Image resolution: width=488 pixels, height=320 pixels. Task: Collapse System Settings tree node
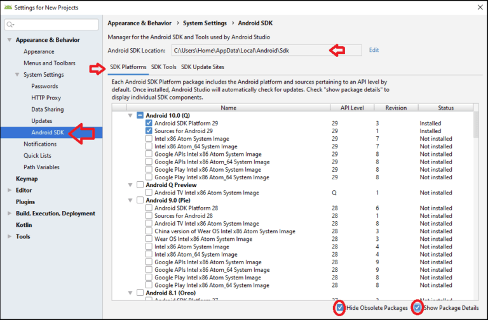click(17, 75)
